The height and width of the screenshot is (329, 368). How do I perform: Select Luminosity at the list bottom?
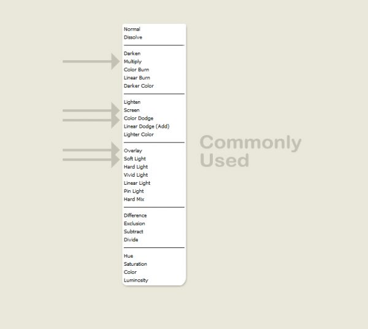pyautogui.click(x=136, y=281)
